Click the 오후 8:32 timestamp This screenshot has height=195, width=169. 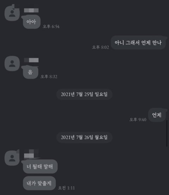point(49,77)
